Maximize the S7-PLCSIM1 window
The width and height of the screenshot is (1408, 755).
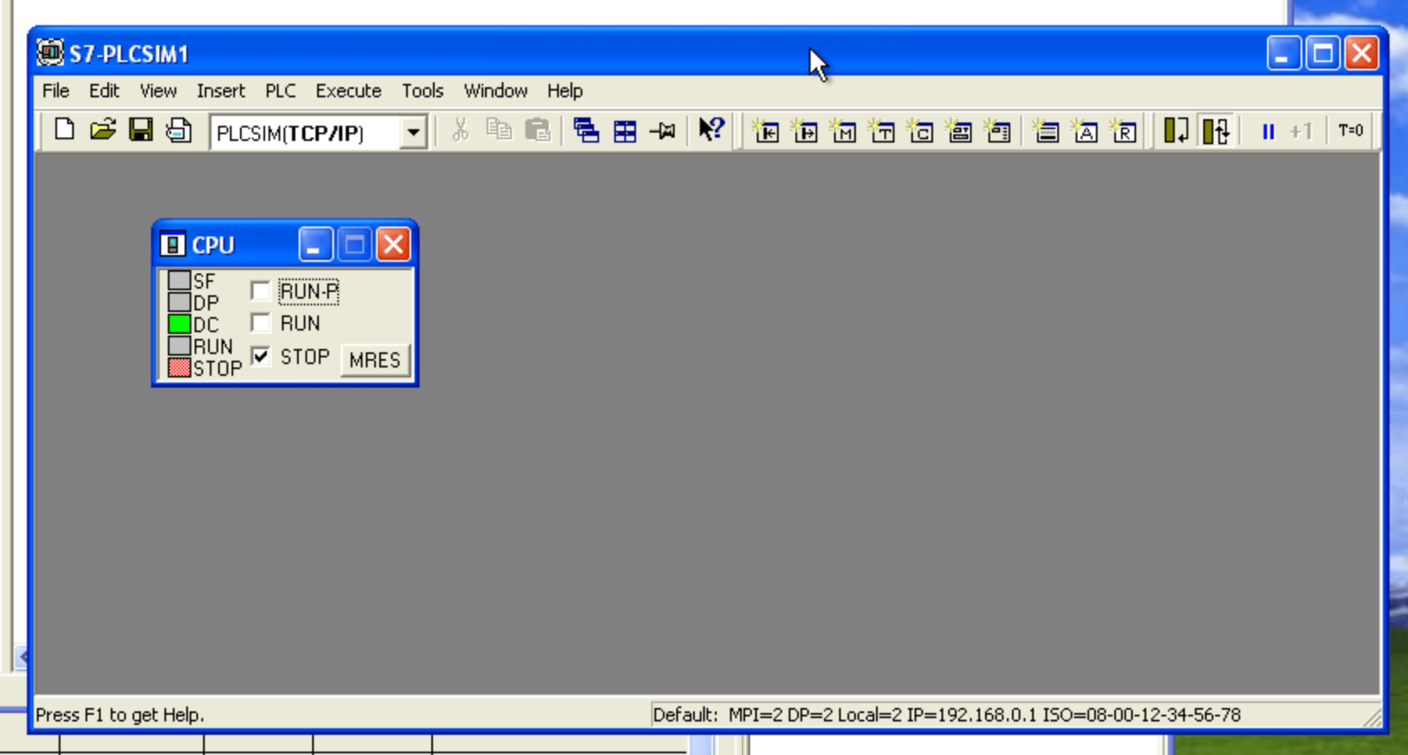[x=1322, y=54]
